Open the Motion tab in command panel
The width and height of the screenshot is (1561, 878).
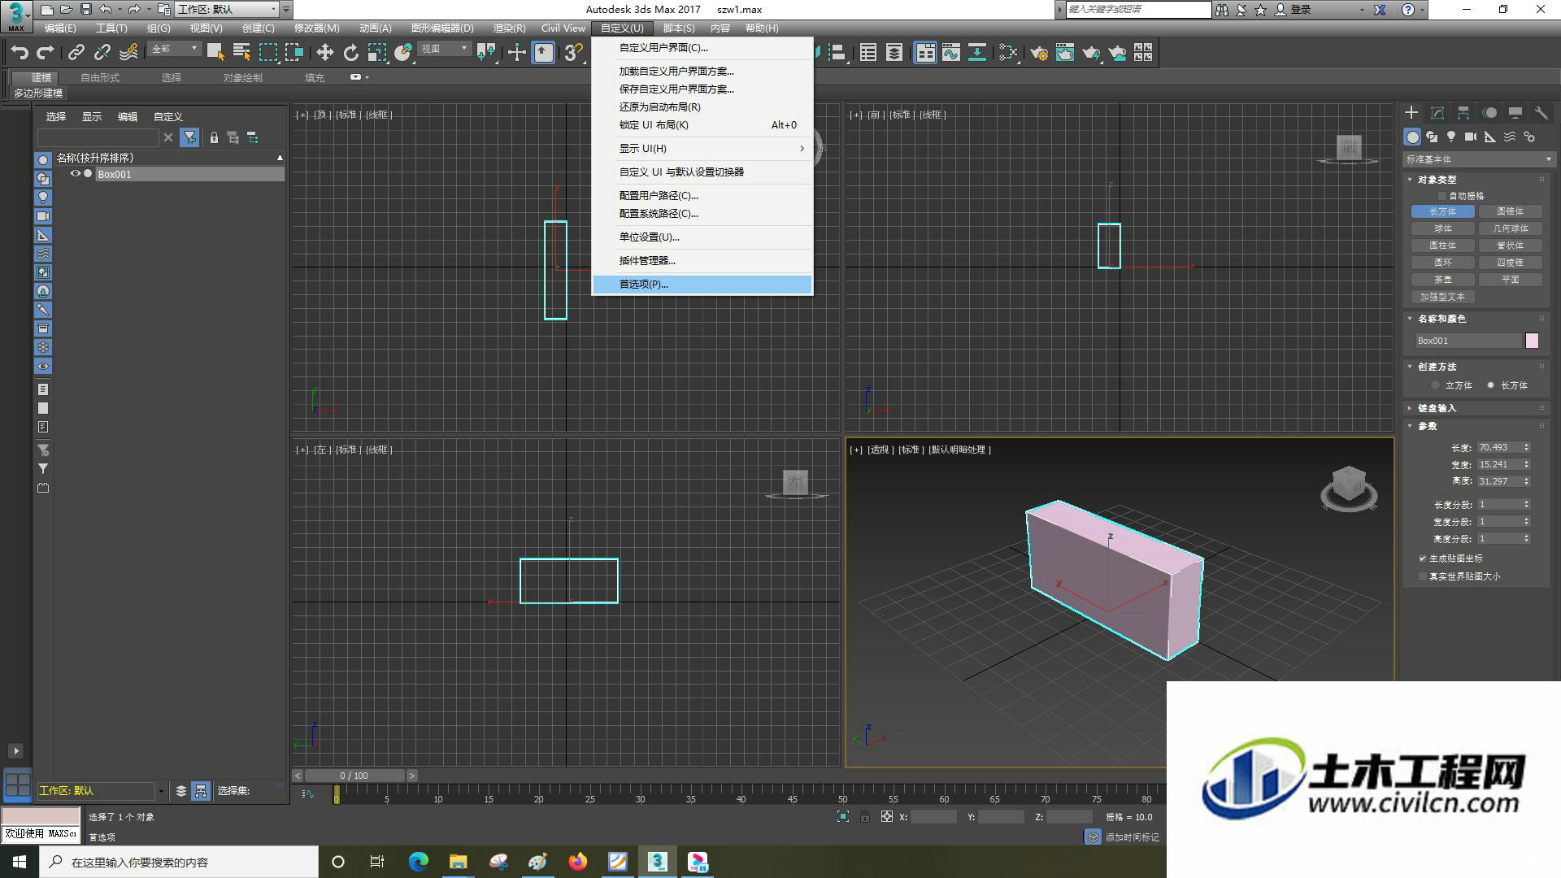tap(1489, 113)
